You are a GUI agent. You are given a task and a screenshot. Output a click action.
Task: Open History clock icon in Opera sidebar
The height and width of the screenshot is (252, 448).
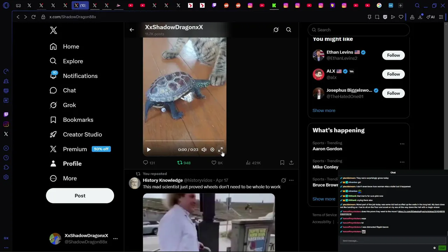coord(6,158)
